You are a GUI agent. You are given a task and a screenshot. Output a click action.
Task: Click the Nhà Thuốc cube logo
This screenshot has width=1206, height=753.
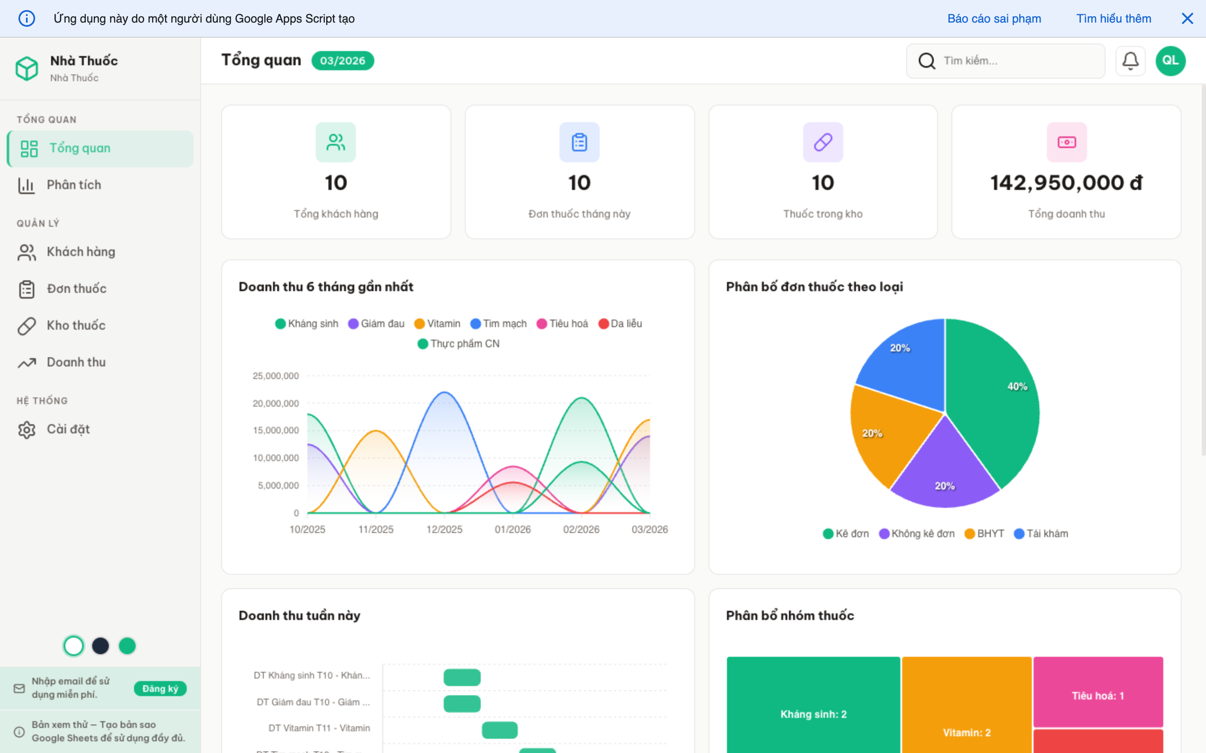(x=27, y=68)
